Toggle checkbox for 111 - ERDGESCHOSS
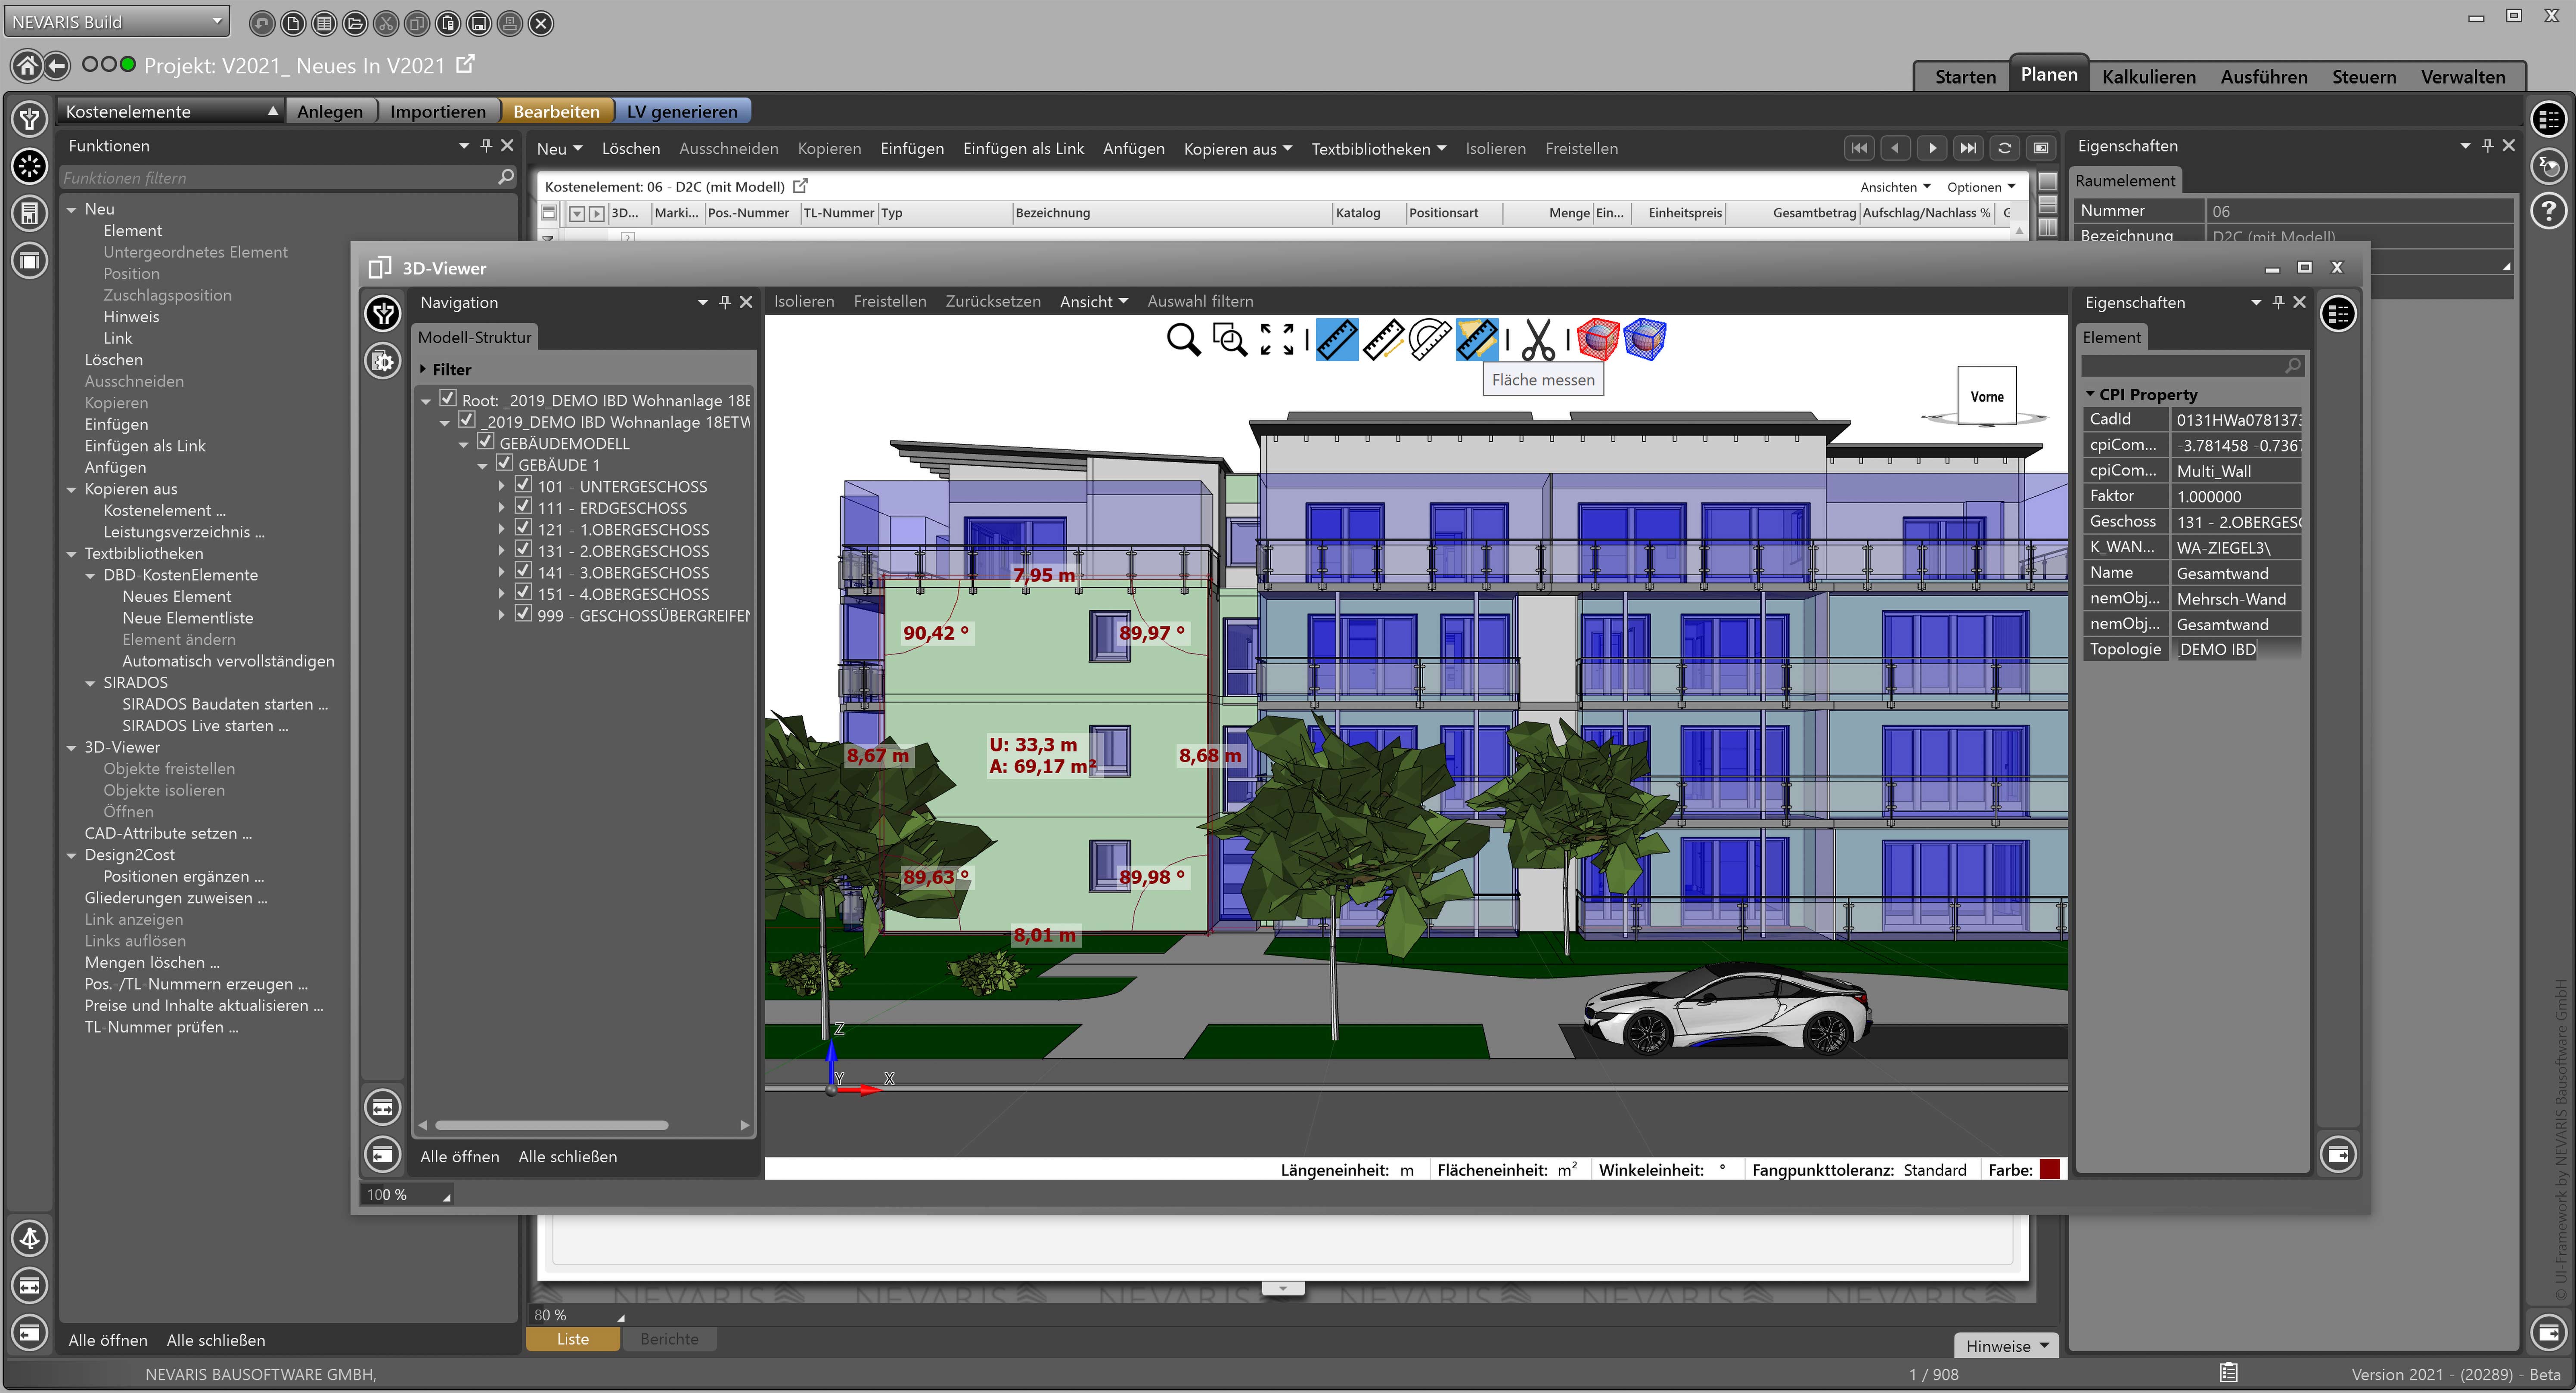The width and height of the screenshot is (2576, 1393). [523, 507]
